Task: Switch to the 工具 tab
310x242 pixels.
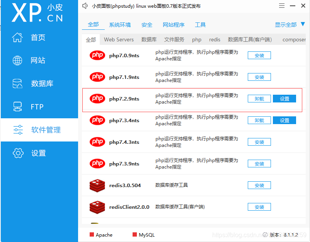Action: click(200, 25)
